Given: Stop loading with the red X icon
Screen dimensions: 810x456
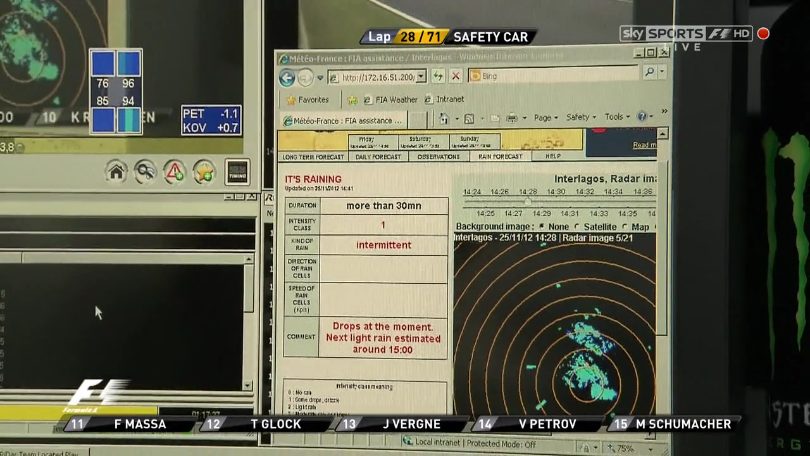Looking at the screenshot, I should coord(455,77).
